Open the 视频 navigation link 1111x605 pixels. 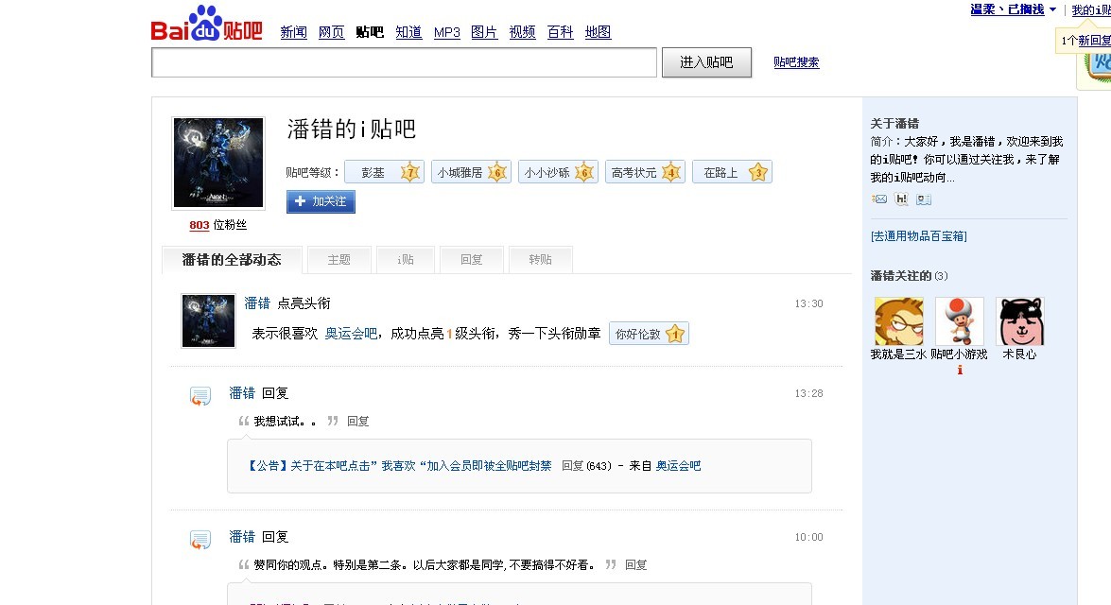point(522,32)
